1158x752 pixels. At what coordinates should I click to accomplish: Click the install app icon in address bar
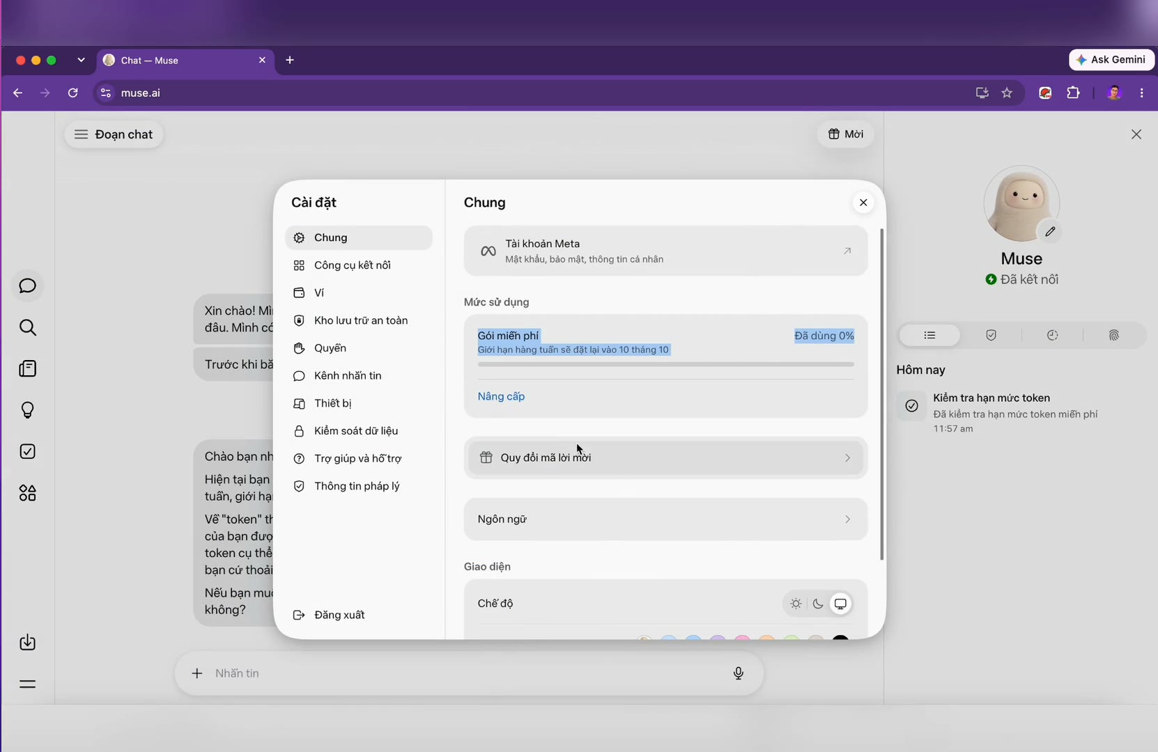click(982, 93)
